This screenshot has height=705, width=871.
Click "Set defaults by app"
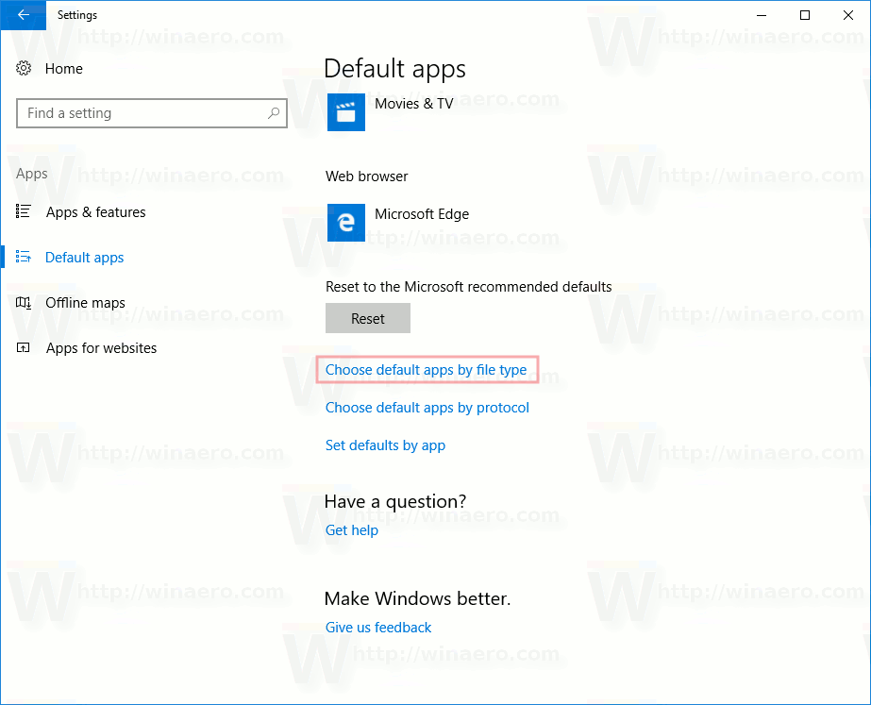[x=385, y=445]
